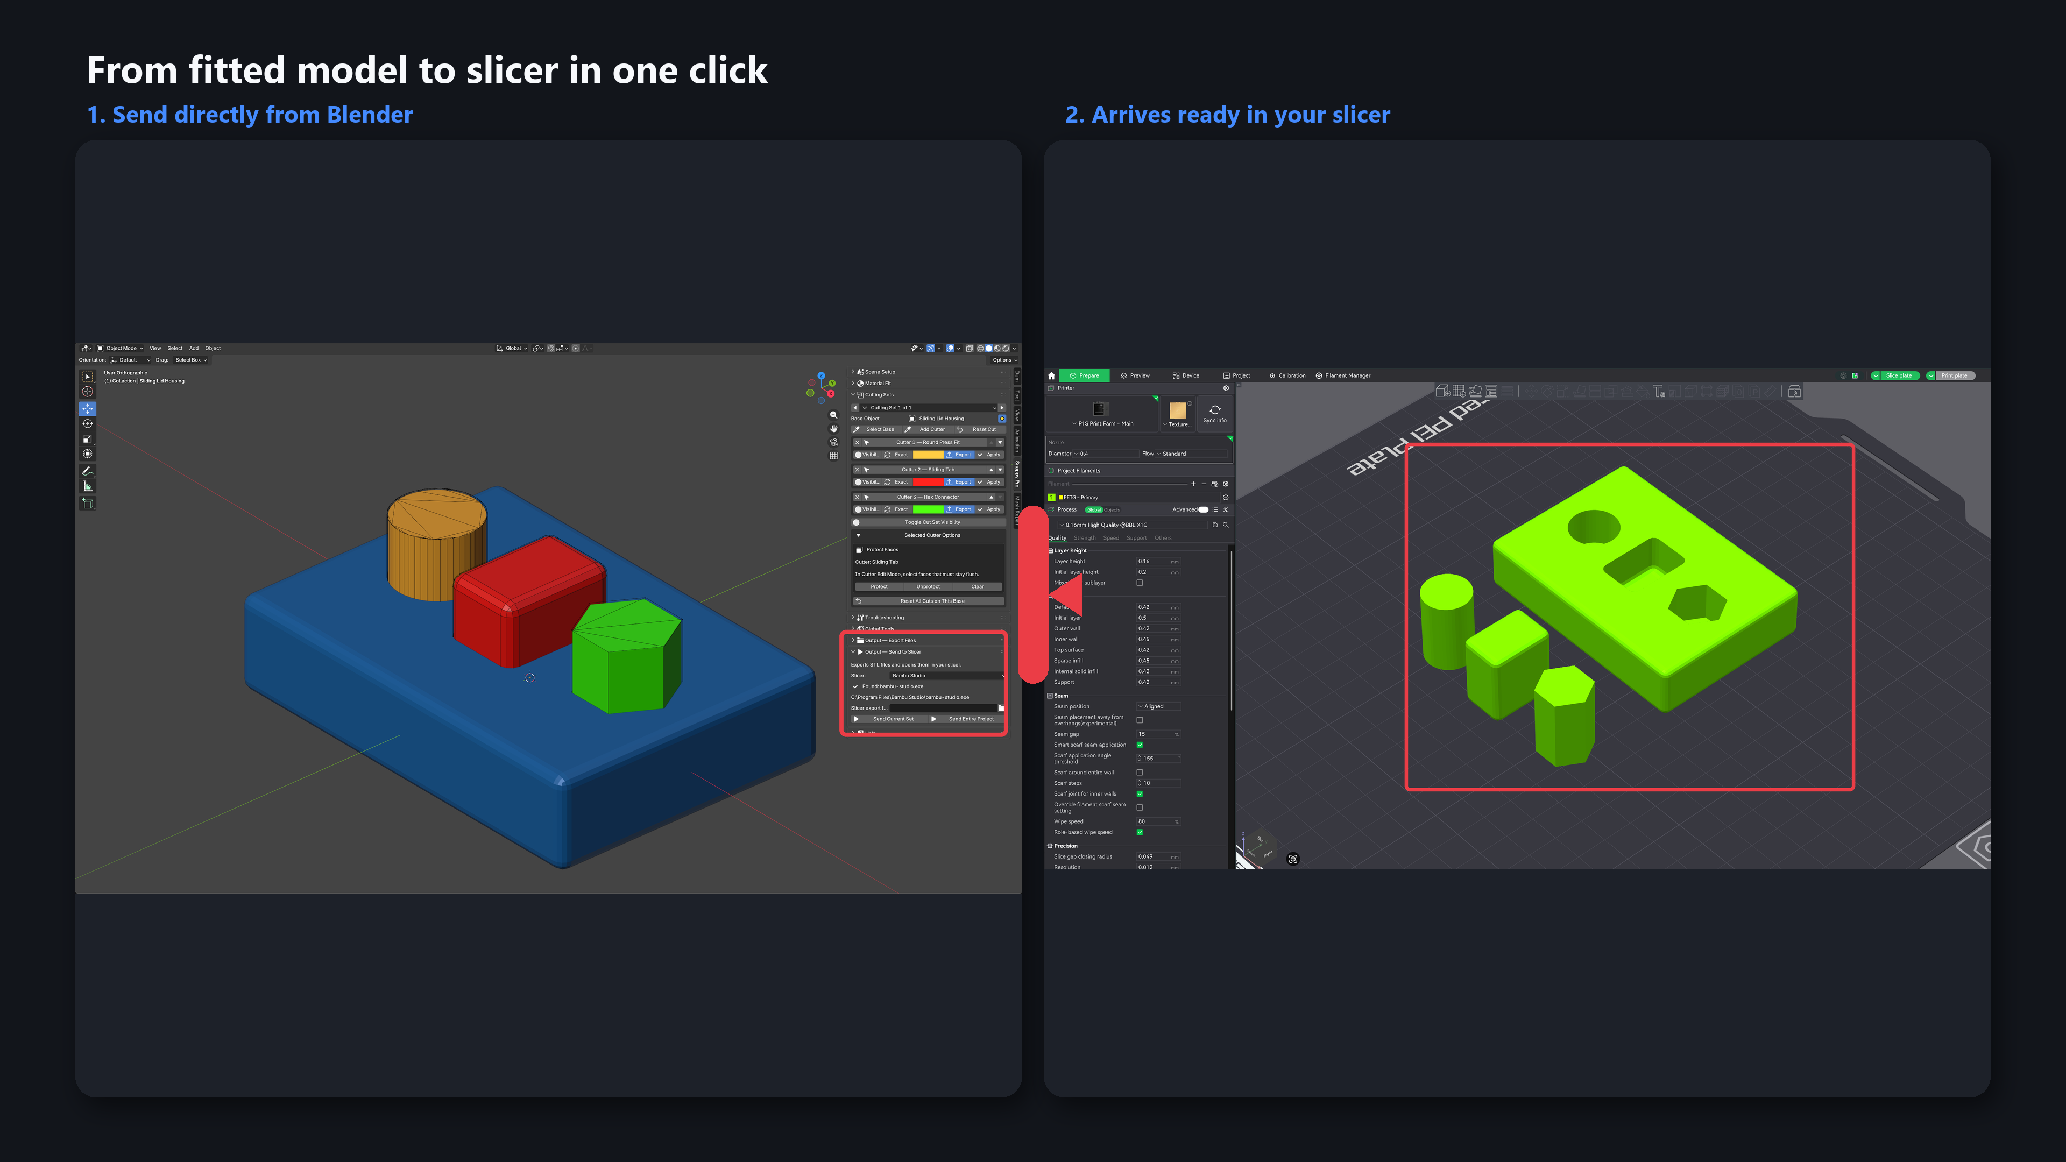
Task: Expand Output — Export Files panel
Action: coord(925,640)
